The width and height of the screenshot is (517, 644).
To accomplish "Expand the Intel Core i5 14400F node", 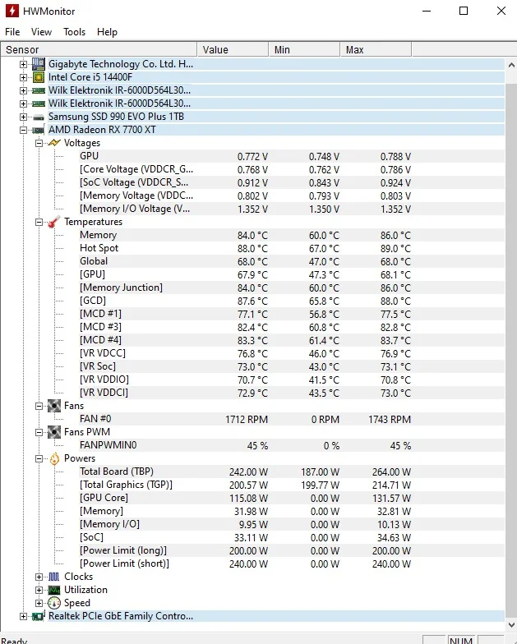I will [x=23, y=77].
